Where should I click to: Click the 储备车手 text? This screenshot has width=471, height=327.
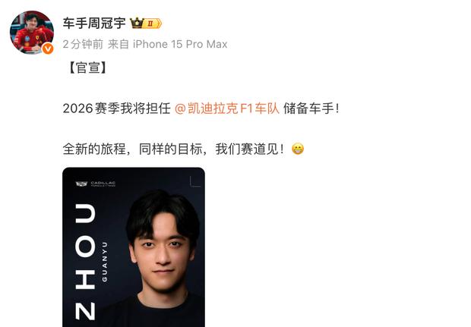(x=308, y=108)
